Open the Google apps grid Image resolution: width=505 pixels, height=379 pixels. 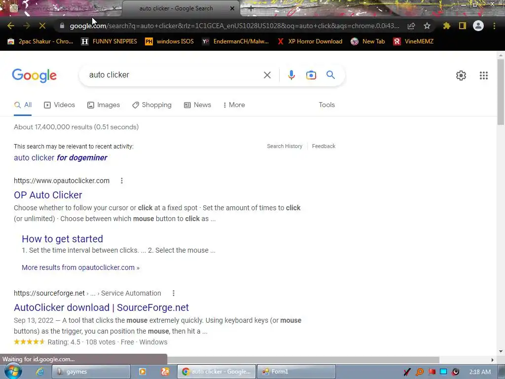click(x=483, y=76)
